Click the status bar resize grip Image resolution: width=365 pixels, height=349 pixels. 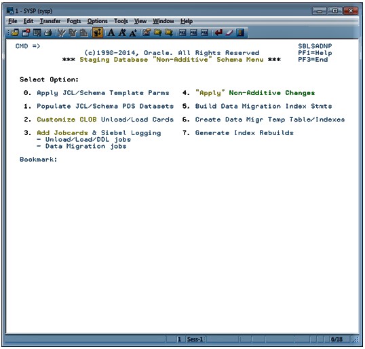click(x=356, y=339)
